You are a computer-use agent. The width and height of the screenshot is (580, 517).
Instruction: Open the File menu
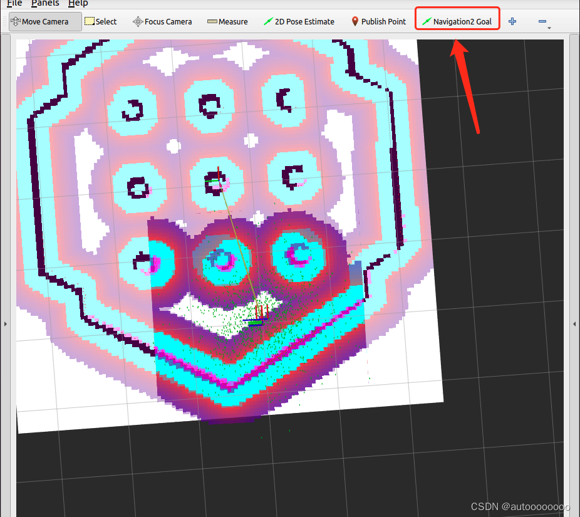pos(14,3)
